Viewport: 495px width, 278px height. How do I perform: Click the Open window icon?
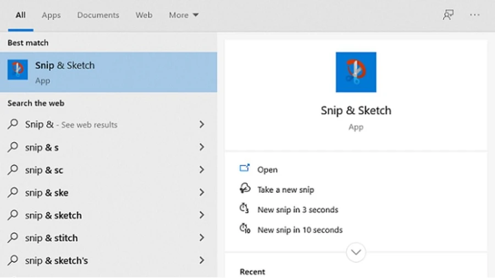pyautogui.click(x=245, y=168)
